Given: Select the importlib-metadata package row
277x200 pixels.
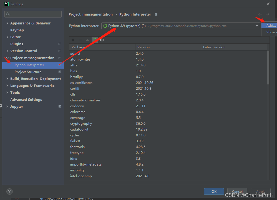Looking at the screenshot, I should click(x=168, y=164).
